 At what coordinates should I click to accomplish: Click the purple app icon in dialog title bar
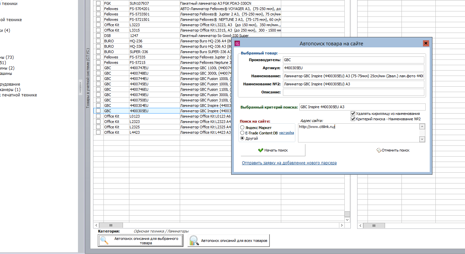(237, 43)
